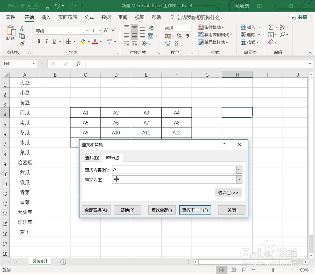
Task: Click the Save icon in title bar
Action: 48,6
